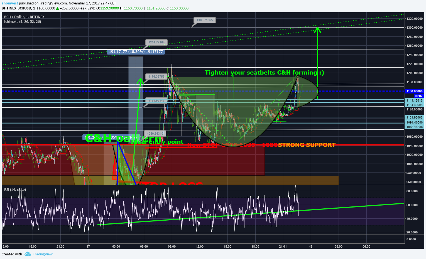426x259 pixels.
Task: Click the 1040.00000 price axis value
Action: 415,146
